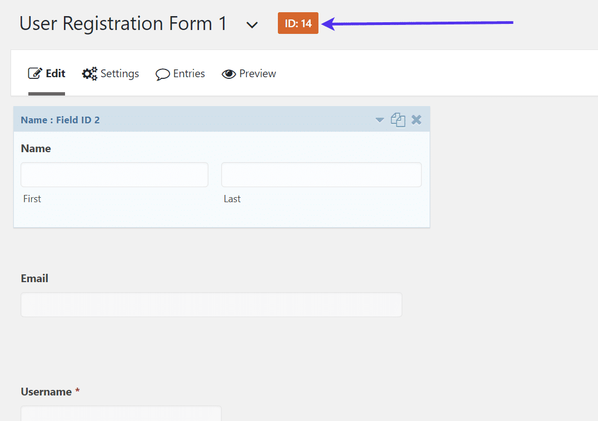
Task: Click the Email input field
Action: coord(211,305)
